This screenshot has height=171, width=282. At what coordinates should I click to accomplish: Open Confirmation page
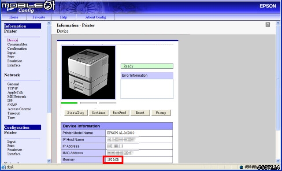point(17,48)
